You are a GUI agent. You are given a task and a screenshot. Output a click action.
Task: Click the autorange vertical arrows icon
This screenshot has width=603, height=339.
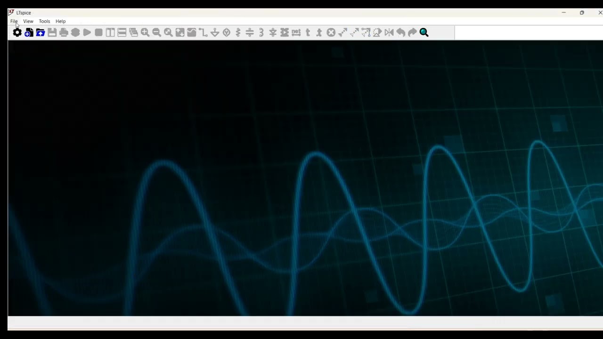pos(180,32)
